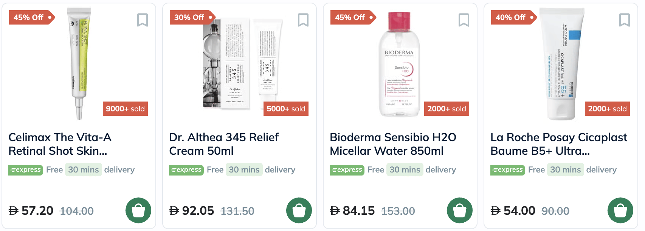Bookmark the Celimax Vita-A Retinal Shot product
Screen dimensions: 645x231
142,20
